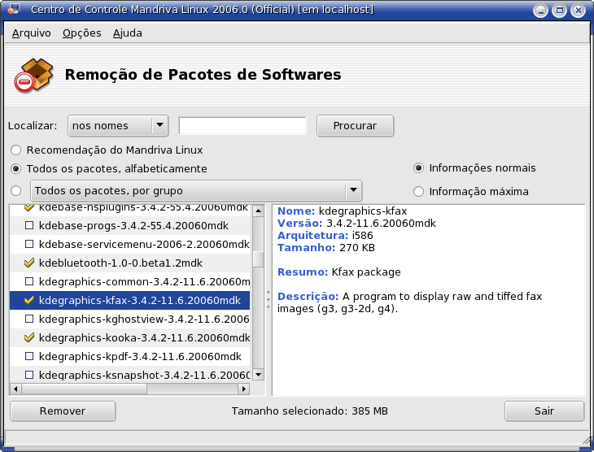Click the Mandriva title bar app icon
This screenshot has width=594, height=452.
(14, 9)
